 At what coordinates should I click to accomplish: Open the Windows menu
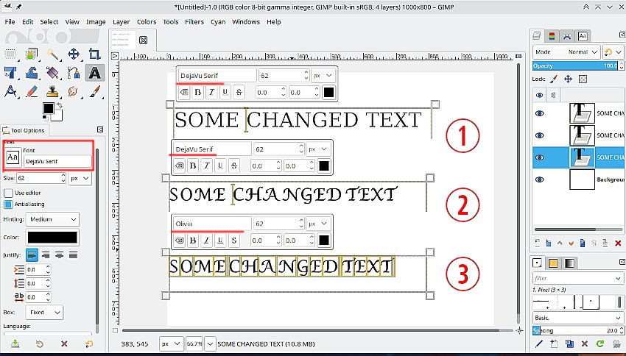[x=246, y=22]
